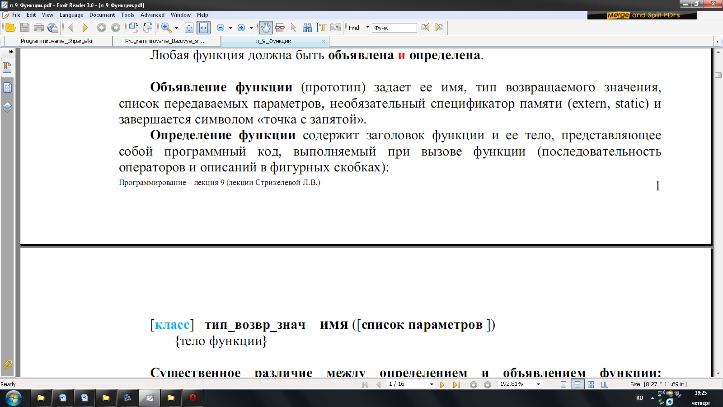This screenshot has width=723, height=407.
Task: Open the Window menu
Action: tap(181, 15)
